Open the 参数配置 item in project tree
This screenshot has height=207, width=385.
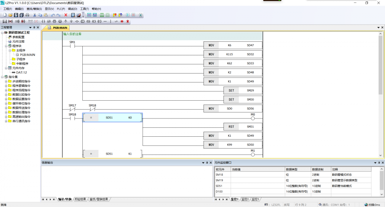tap(18, 37)
